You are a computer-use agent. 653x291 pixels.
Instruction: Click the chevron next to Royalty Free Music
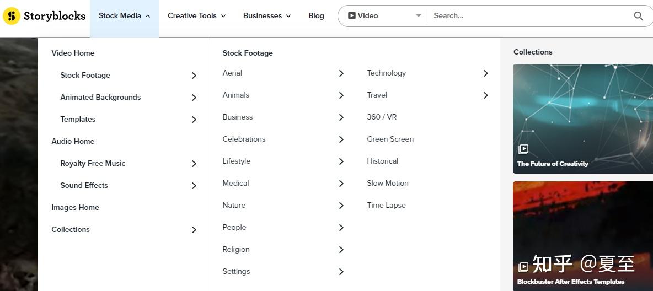[194, 164]
